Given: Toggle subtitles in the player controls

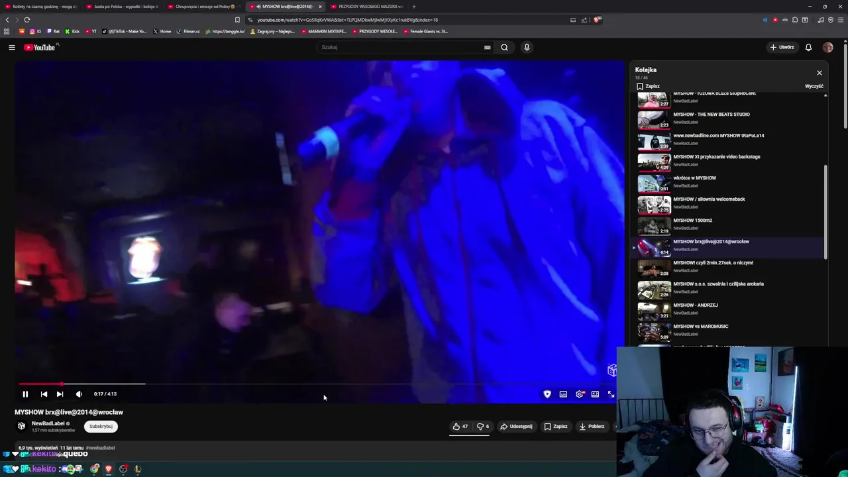Looking at the screenshot, I should point(563,394).
